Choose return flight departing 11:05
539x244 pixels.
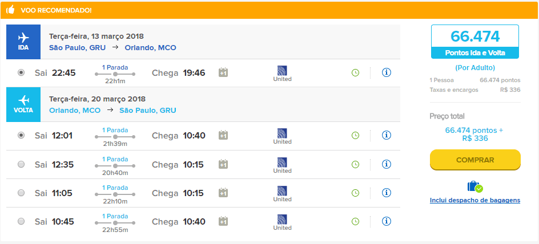click(x=21, y=193)
